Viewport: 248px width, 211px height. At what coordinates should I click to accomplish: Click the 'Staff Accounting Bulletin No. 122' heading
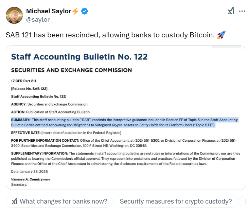point(79,57)
